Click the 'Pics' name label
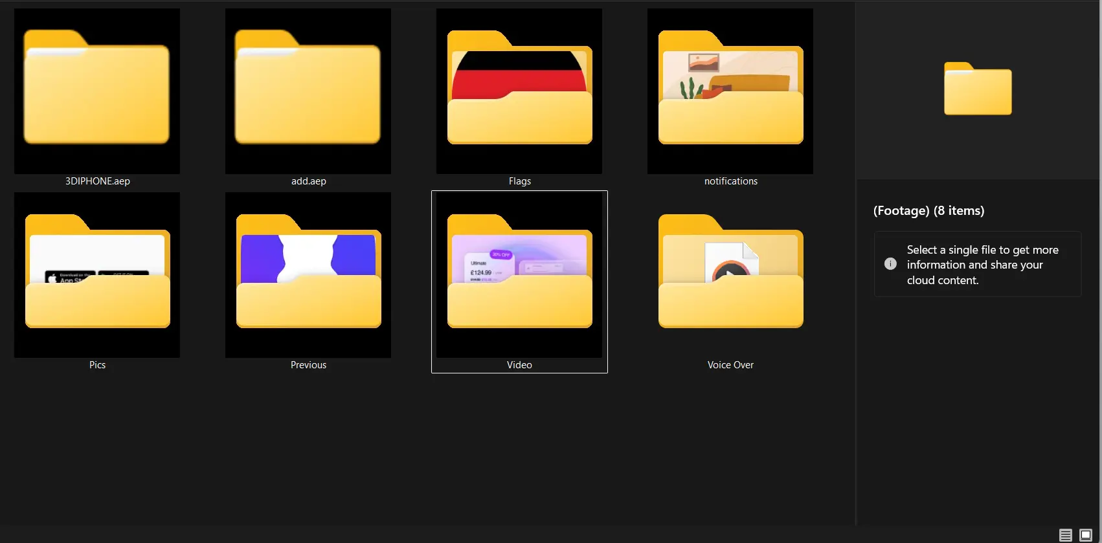This screenshot has width=1102, height=543. pos(97,365)
